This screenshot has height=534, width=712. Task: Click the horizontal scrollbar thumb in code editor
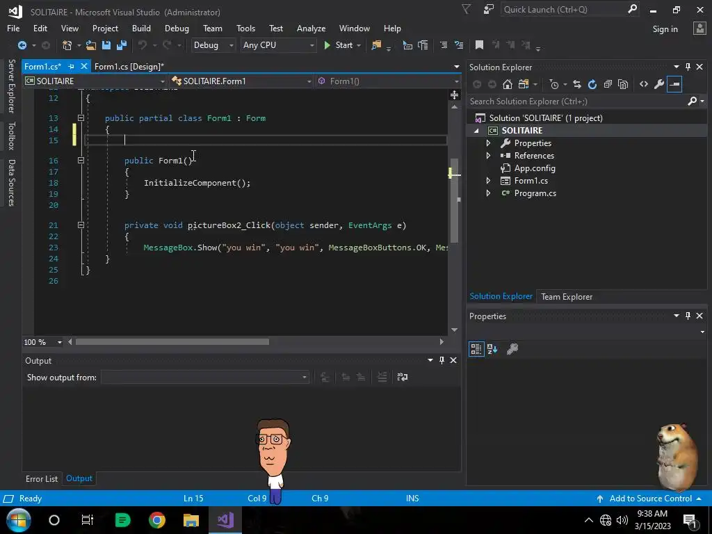pos(172,342)
